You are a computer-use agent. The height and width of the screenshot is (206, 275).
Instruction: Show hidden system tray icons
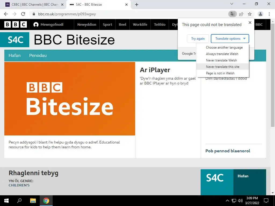pos(227,201)
